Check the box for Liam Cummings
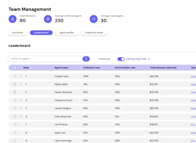196x143 pixels. (15, 141)
